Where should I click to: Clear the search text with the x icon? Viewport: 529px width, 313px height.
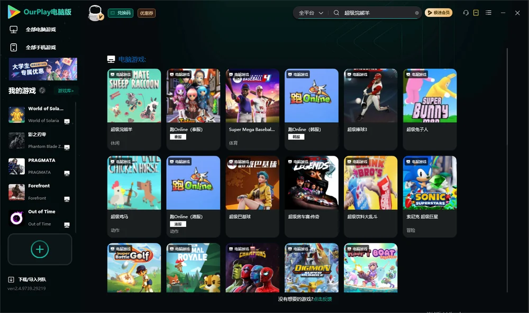(417, 13)
